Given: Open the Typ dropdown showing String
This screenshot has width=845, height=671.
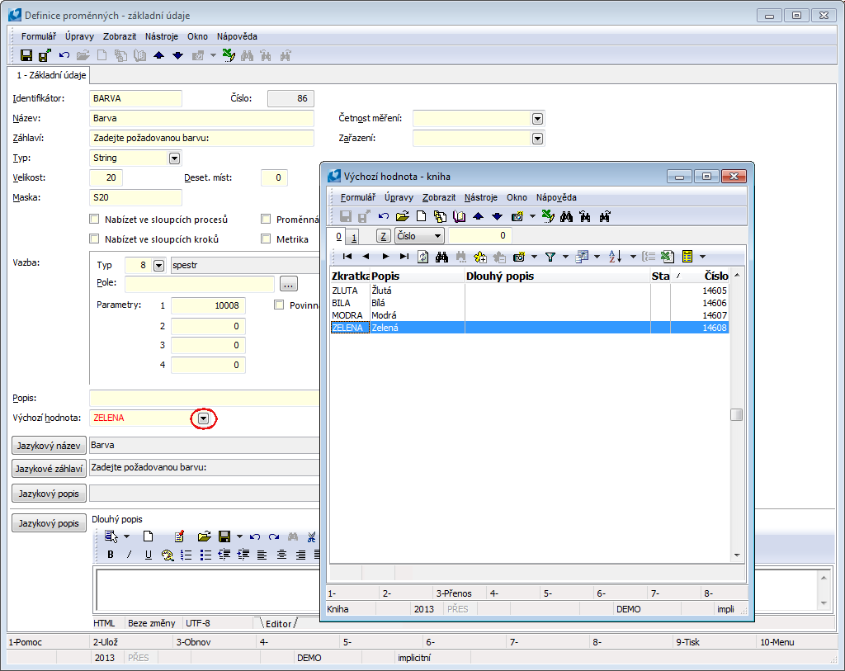Looking at the screenshot, I should [174, 158].
